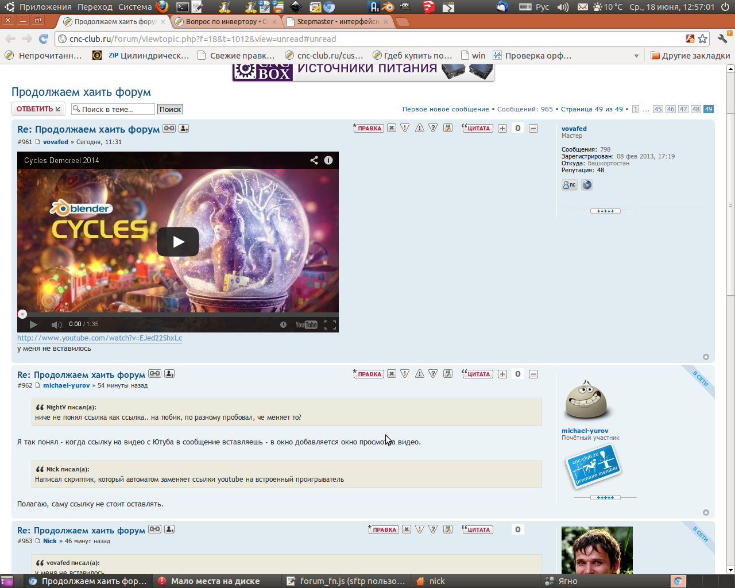Open Blender from the top panel launcher
The height and width of the screenshot is (588, 735).
click(x=389, y=7)
